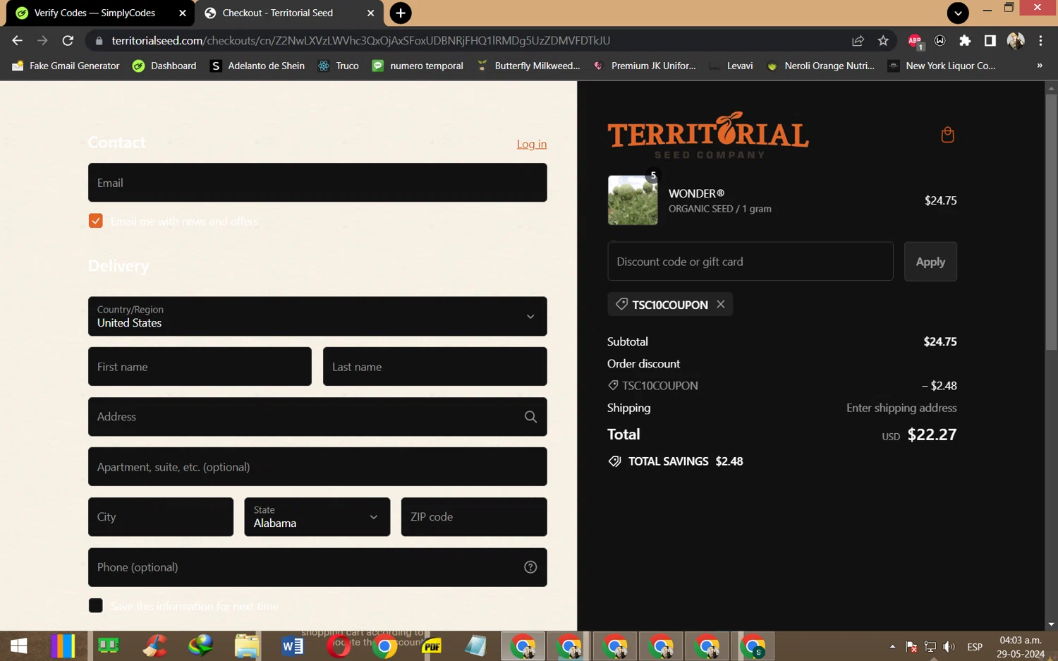The image size is (1058, 661).
Task: Click the volume icon in system tray
Action: 949,646
